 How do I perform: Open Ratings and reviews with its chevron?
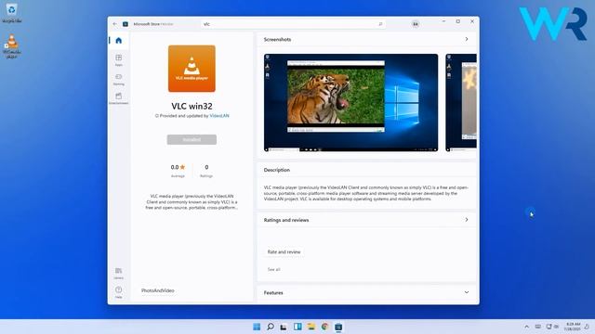[467, 220]
